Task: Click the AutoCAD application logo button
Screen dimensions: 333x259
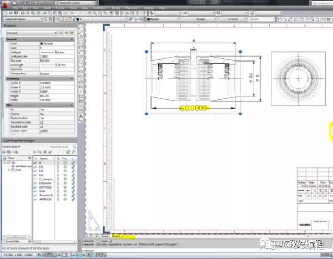Action: [x=4, y=4]
